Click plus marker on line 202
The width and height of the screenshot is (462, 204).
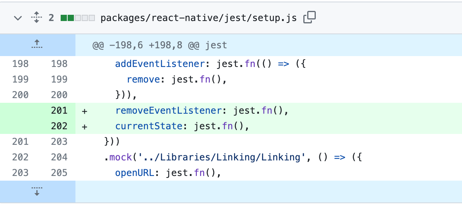84,127
